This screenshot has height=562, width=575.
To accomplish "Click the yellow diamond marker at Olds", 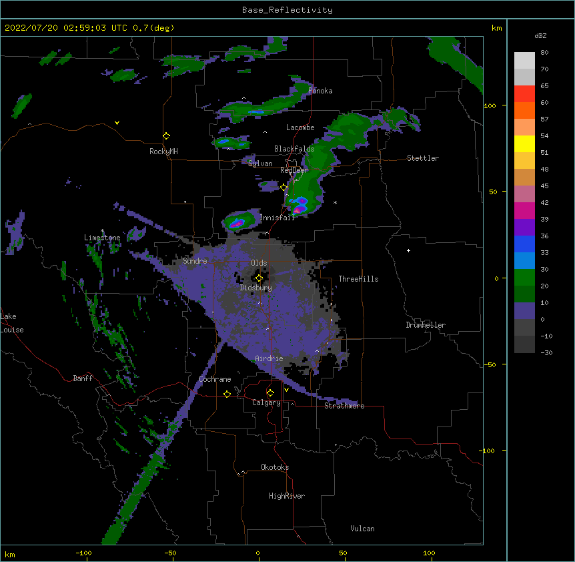I will (x=259, y=278).
